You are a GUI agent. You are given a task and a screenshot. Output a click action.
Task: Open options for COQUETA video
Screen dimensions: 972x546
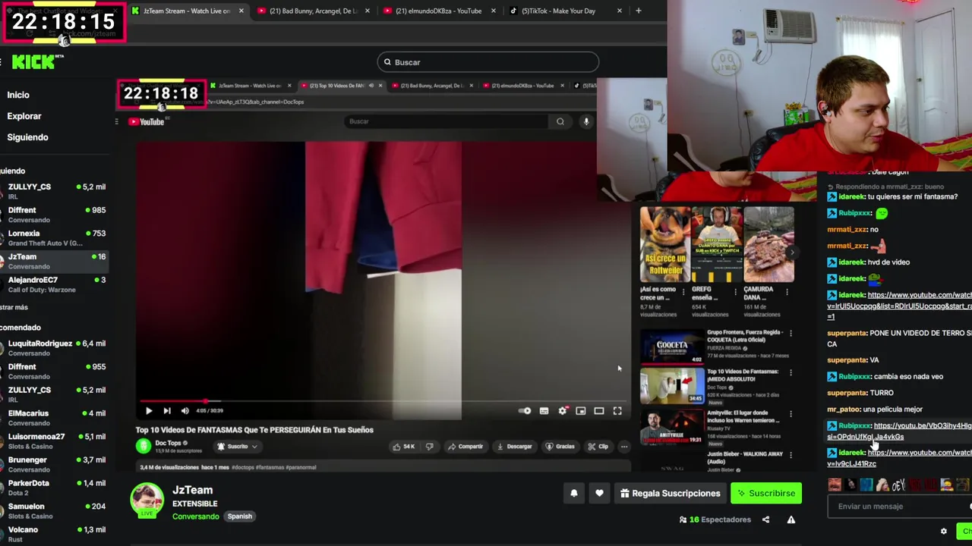tap(791, 333)
